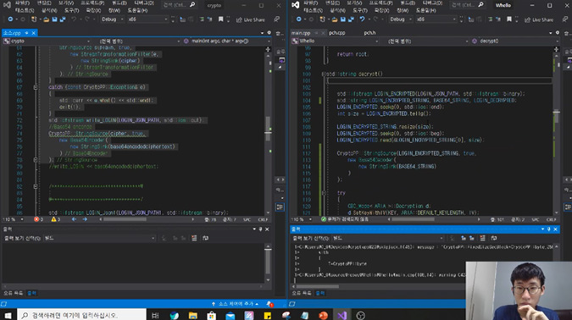Collapse the try block at line 118
The width and height of the screenshot is (572, 320).
324,193
